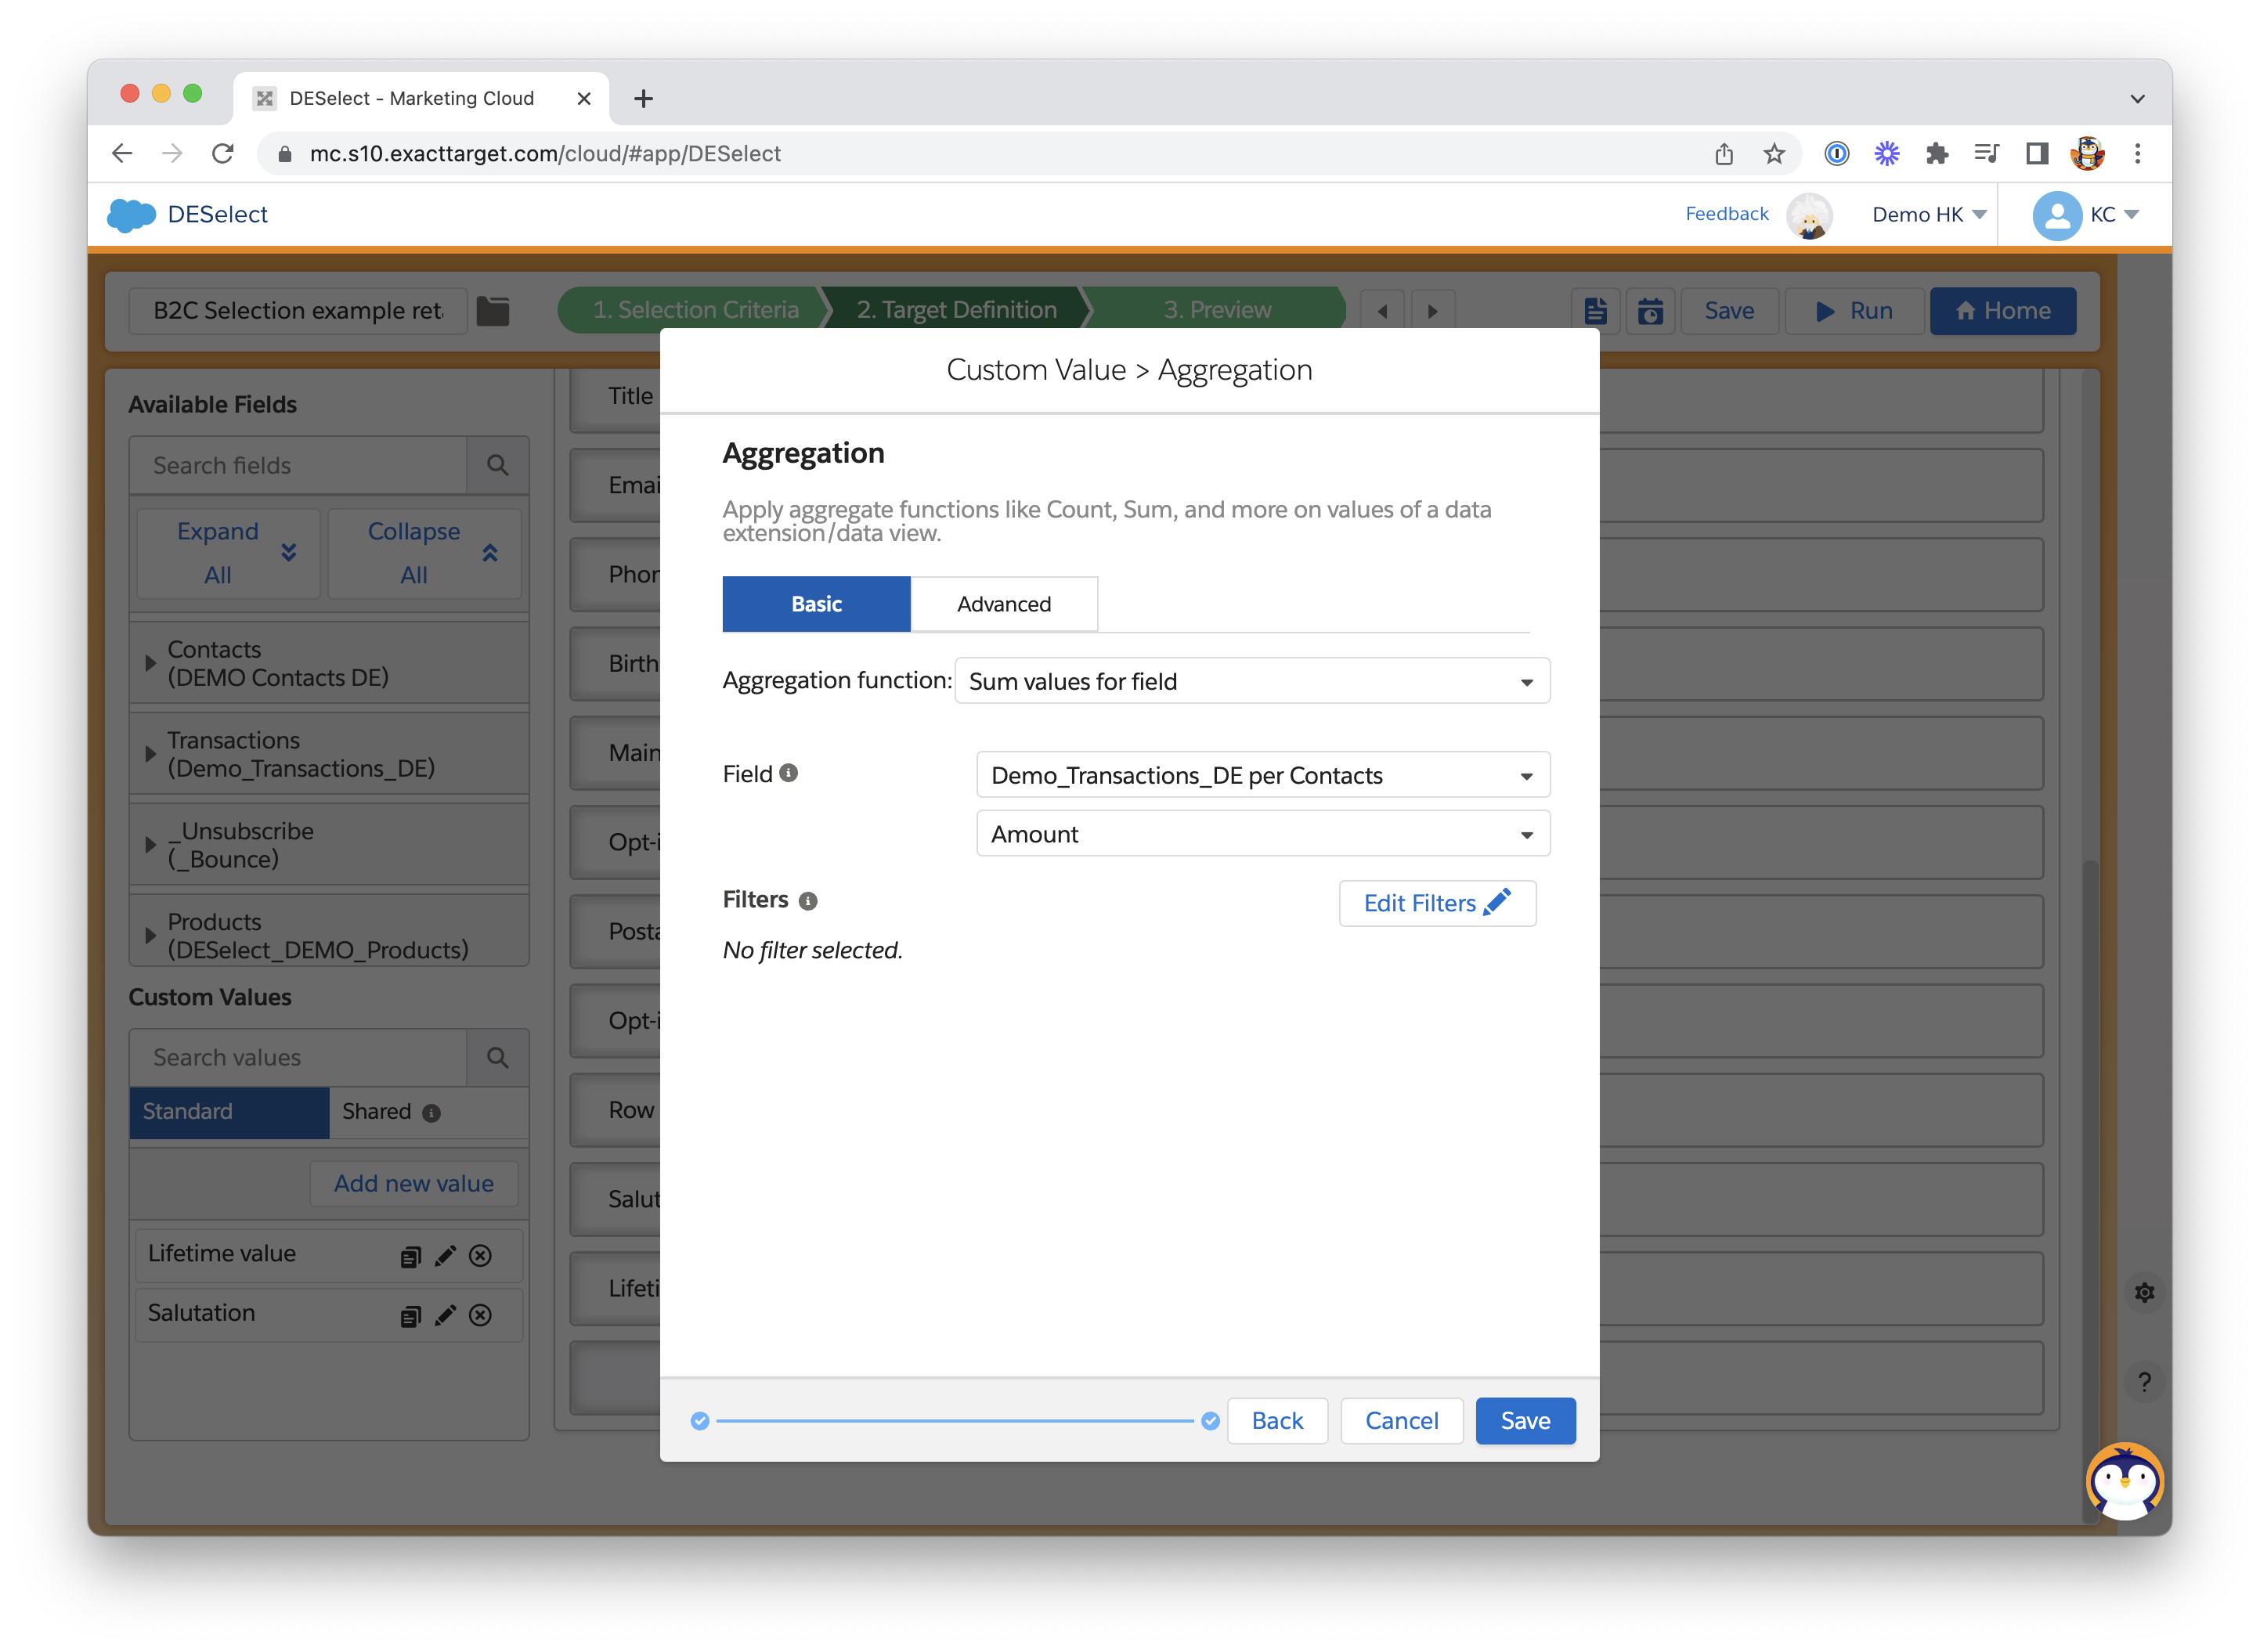
Task: Select the Basic aggregation tab
Action: tap(816, 604)
